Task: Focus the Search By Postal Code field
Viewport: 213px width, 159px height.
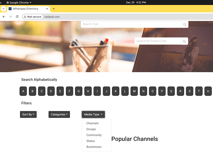Action: click(x=158, y=41)
